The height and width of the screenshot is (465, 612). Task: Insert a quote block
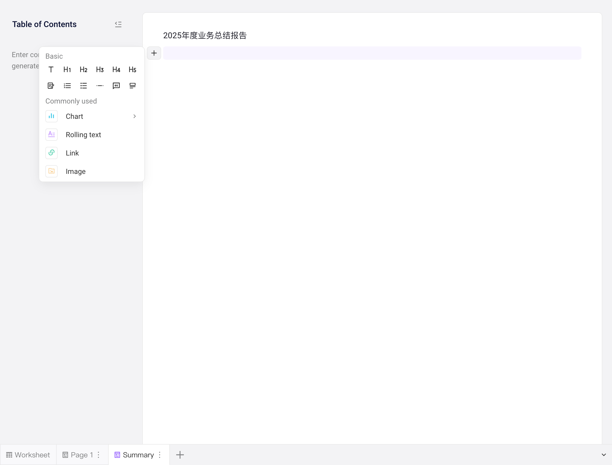click(116, 86)
